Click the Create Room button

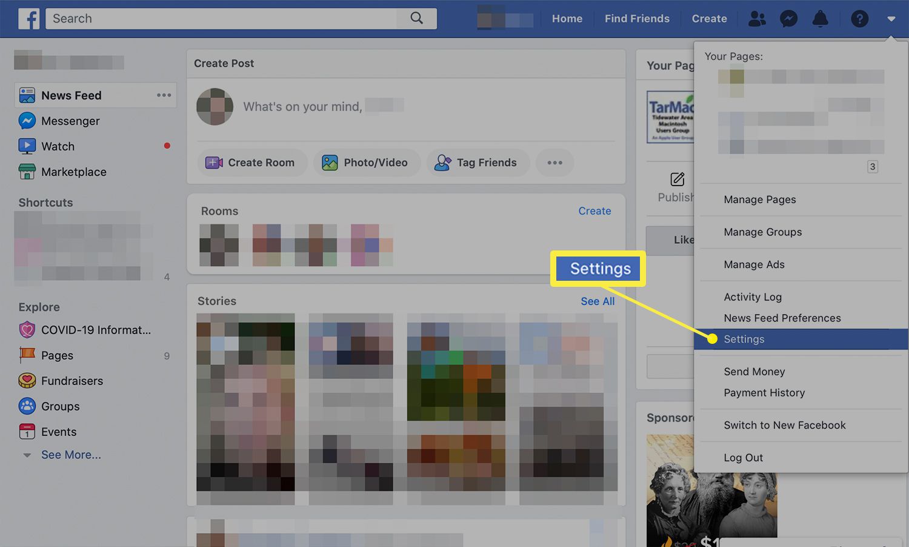point(252,163)
